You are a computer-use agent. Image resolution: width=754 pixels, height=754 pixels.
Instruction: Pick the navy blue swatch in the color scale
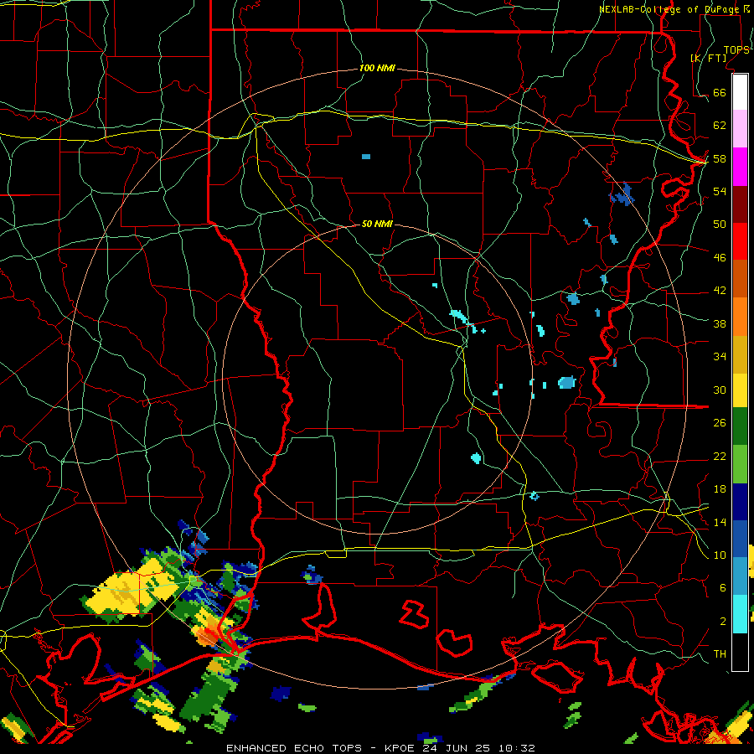click(x=740, y=502)
